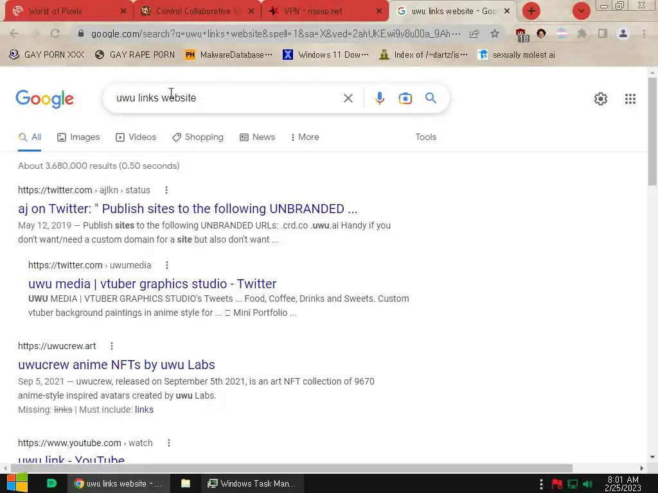Share this page via the share icon

coord(474,33)
